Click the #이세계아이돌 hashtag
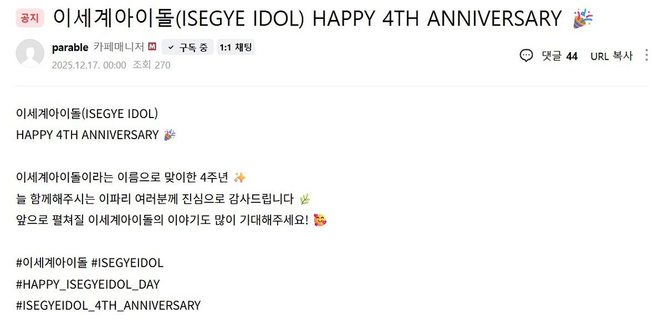The image size is (665, 326). [52, 263]
